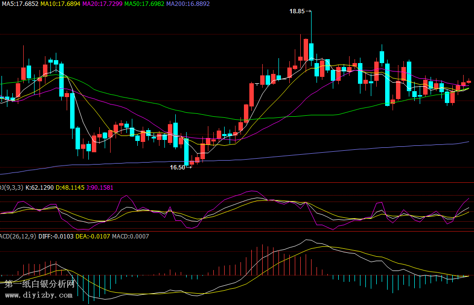Screen dimensions: 474x305
Task: Select the MACD:0.0007 histogram value
Action: [x=130, y=237]
